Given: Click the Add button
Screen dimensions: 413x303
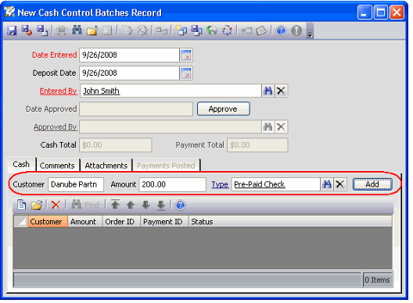Looking at the screenshot, I should (372, 184).
